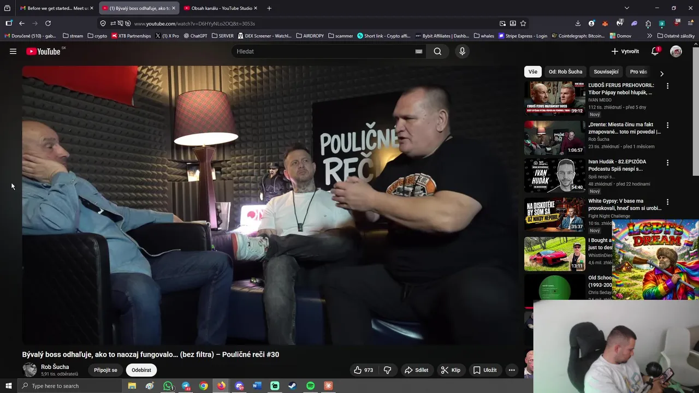This screenshot has height=393, width=699.
Task: Open the ChatGPT bookmark
Action: [x=196, y=36]
